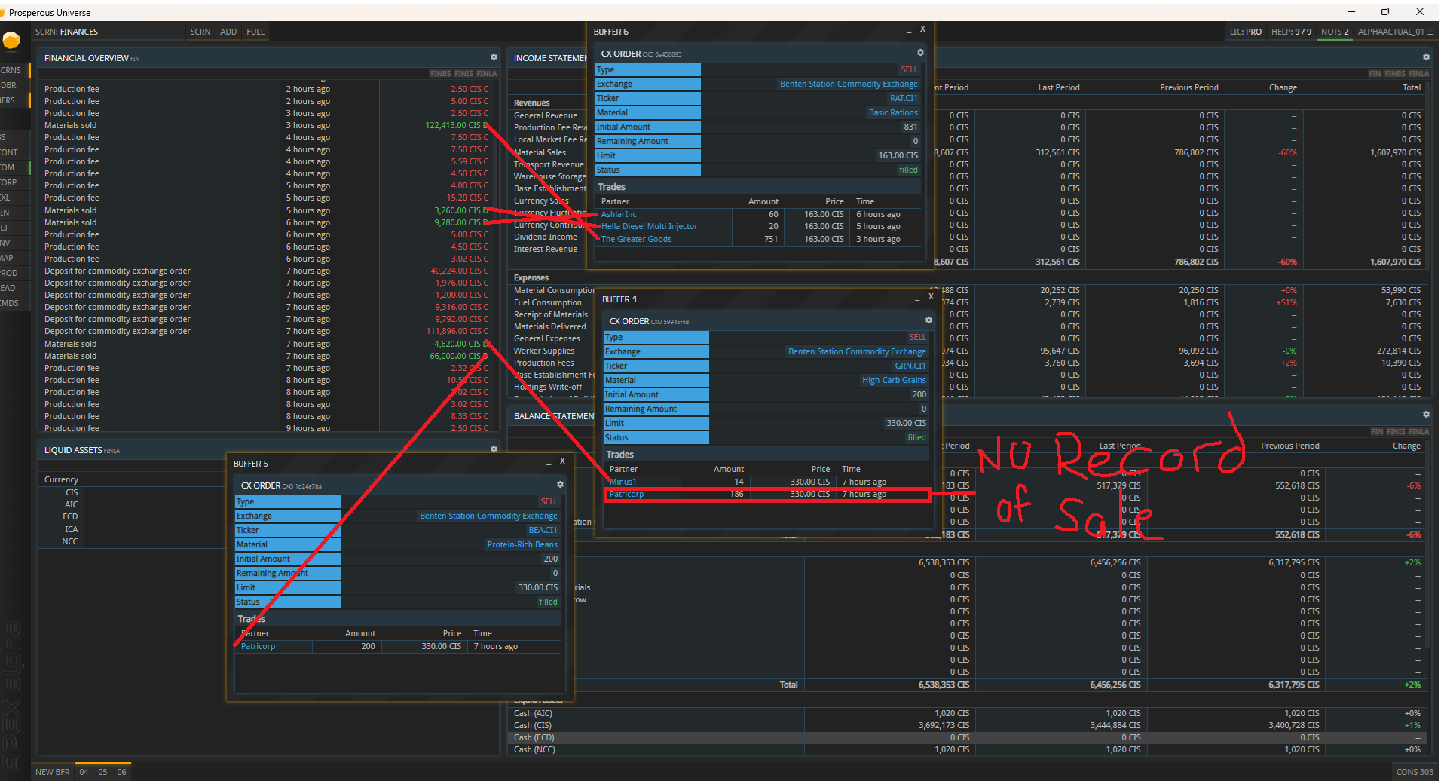Close the Buffer 6 window
Viewport: 1447px width, 781px height.
pos(922,29)
